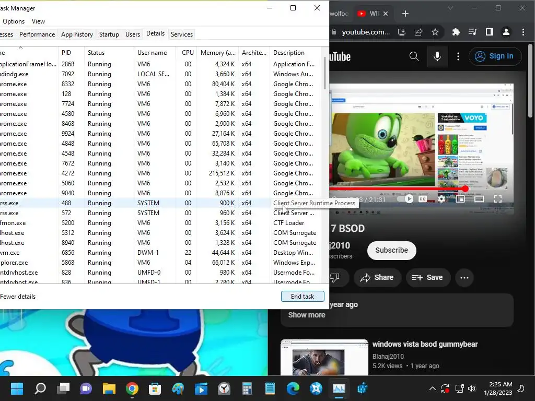
Task: Switch to App history tab
Action: [x=77, y=34]
